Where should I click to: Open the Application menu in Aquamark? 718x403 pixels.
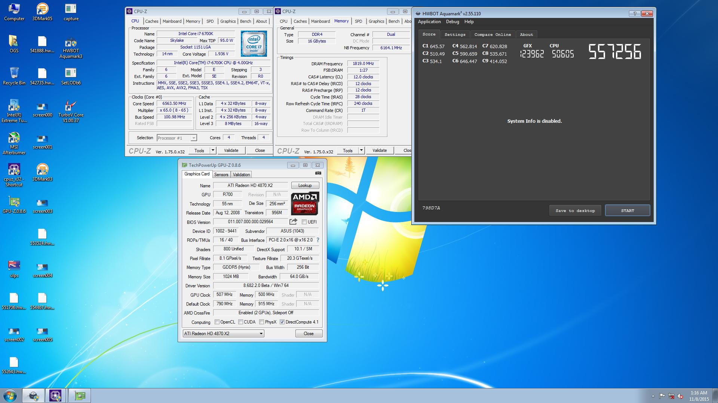pyautogui.click(x=429, y=22)
